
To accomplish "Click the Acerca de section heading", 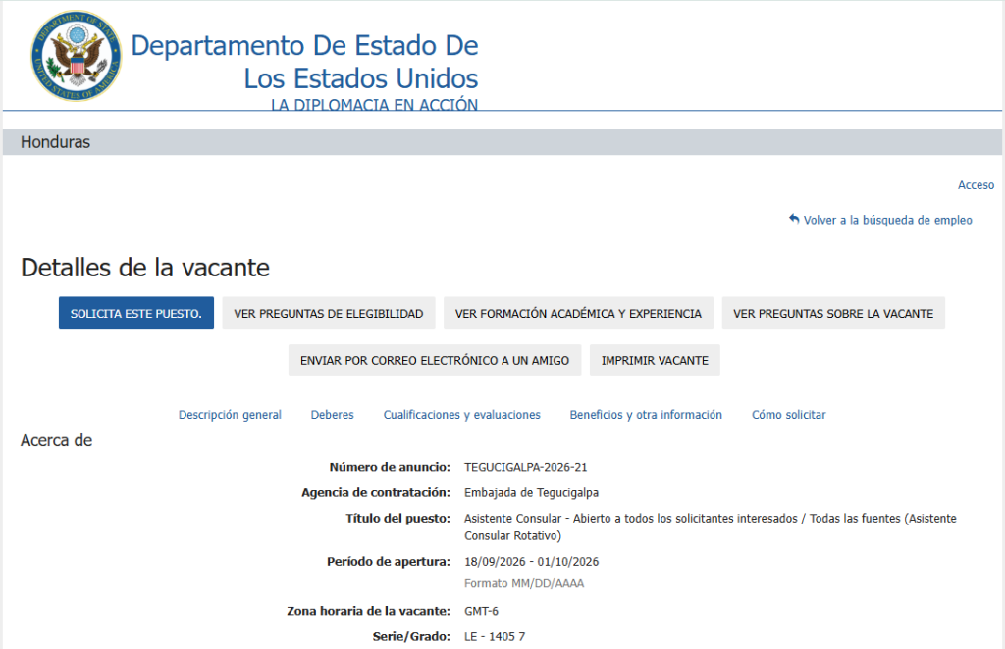I will point(56,440).
